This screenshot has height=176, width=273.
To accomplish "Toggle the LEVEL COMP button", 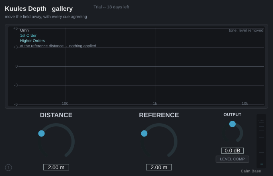I will click(x=232, y=159).
